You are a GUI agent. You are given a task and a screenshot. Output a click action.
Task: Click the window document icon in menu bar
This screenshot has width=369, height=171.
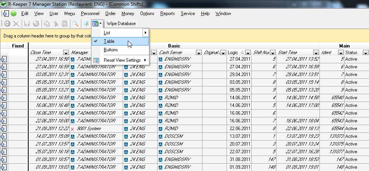pos(6,14)
